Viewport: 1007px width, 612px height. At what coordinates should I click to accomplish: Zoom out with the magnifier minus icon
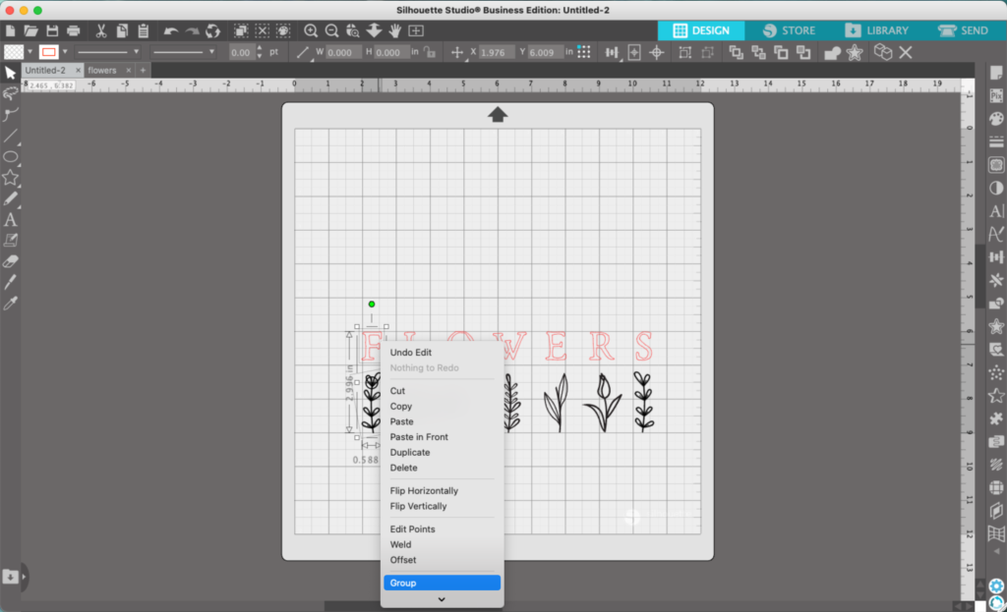tap(332, 30)
